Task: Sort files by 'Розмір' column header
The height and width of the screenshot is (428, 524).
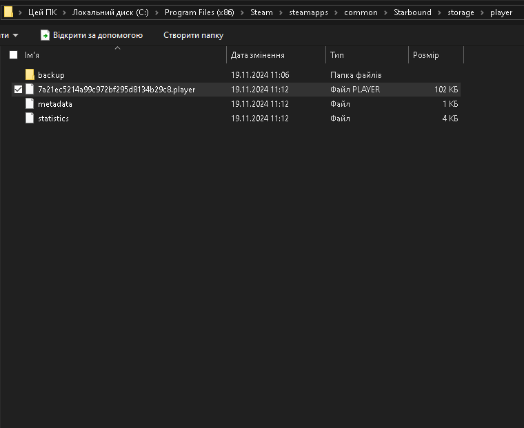Action: pyautogui.click(x=425, y=55)
